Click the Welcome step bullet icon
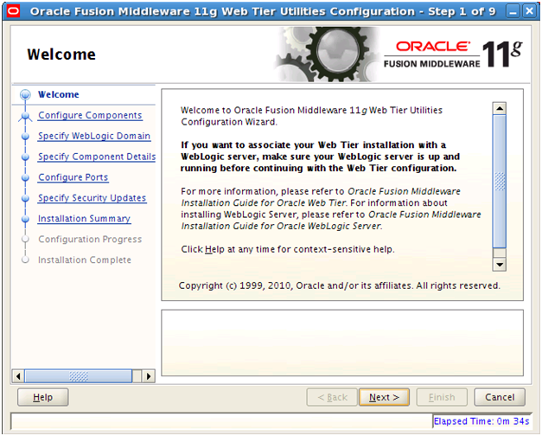The width and height of the screenshot is (542, 436). (x=25, y=94)
